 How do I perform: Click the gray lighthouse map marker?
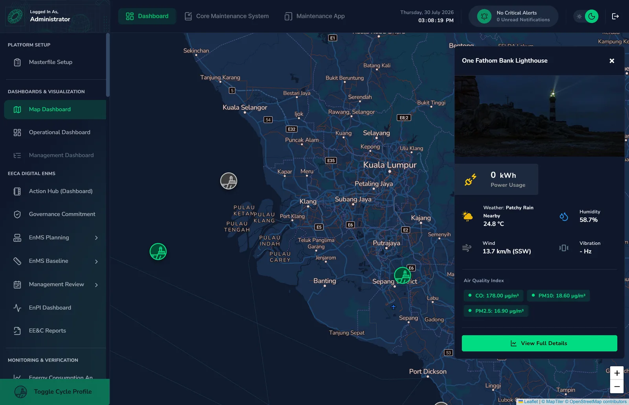(x=229, y=181)
